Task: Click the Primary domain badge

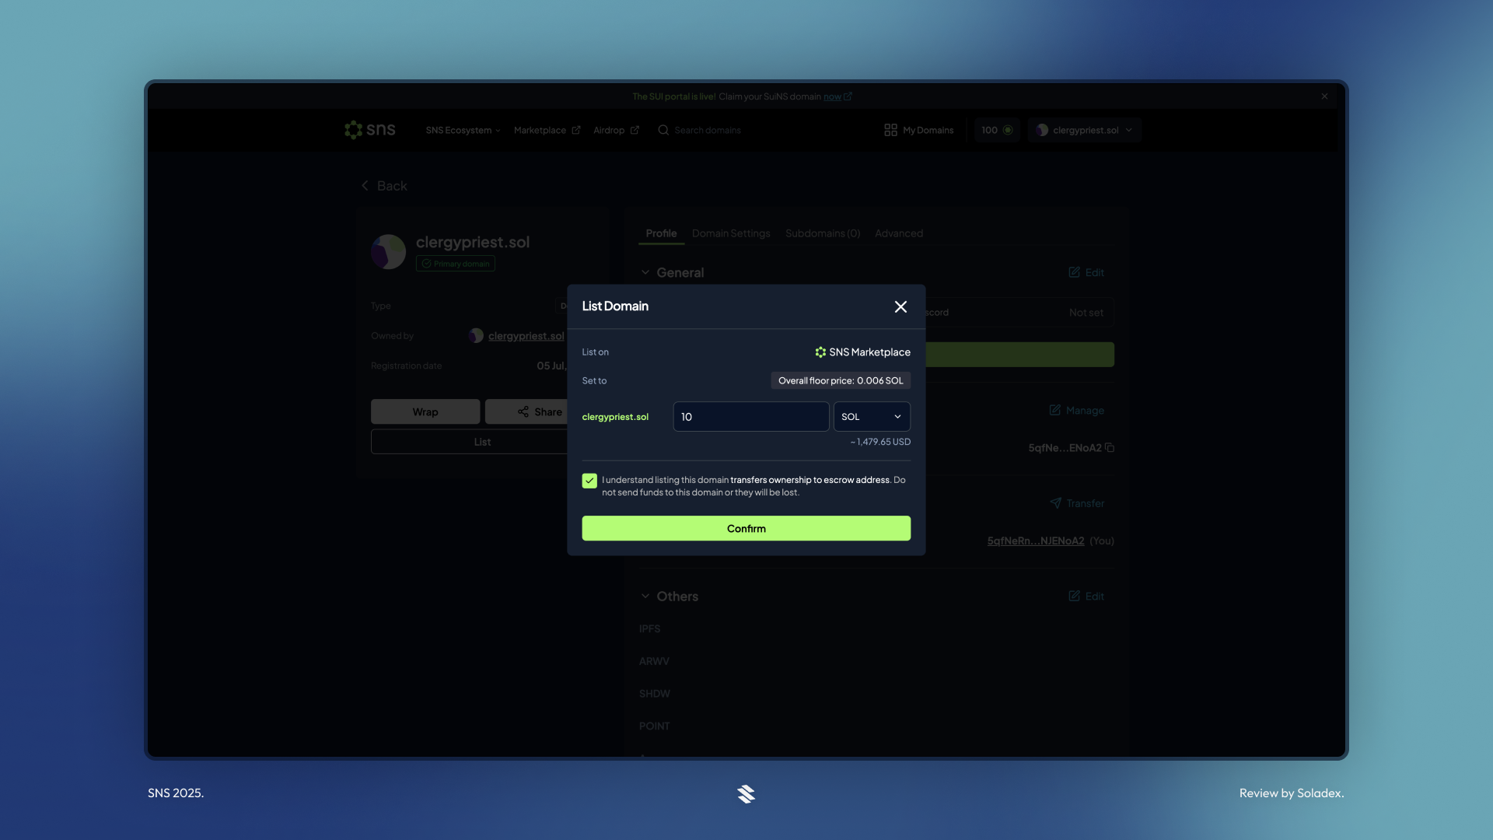Action: [456, 264]
